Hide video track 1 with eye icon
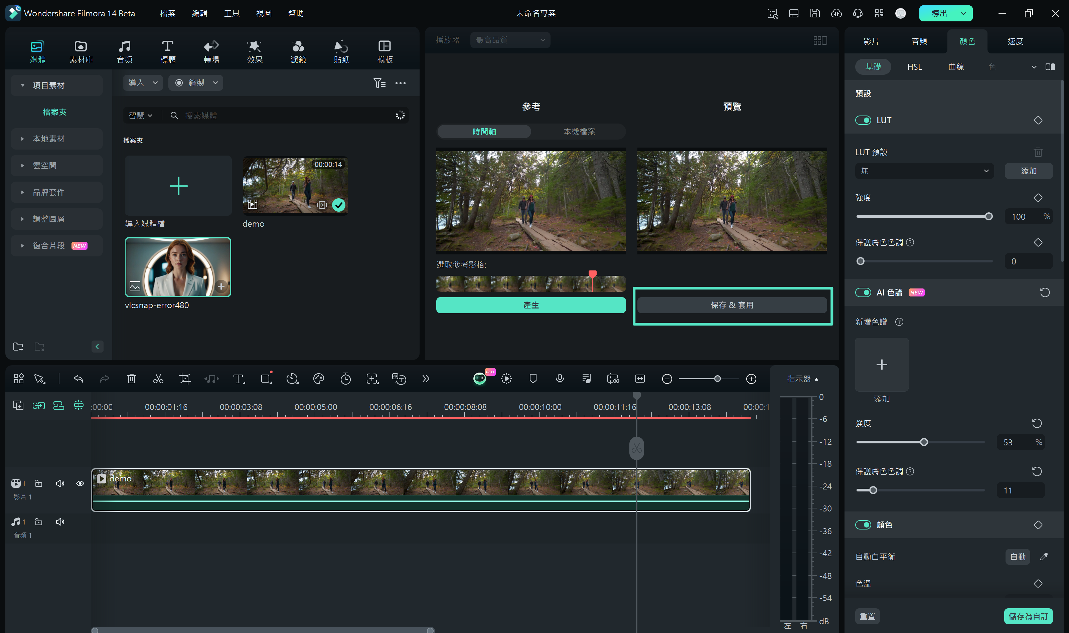The height and width of the screenshot is (633, 1069). (x=80, y=483)
